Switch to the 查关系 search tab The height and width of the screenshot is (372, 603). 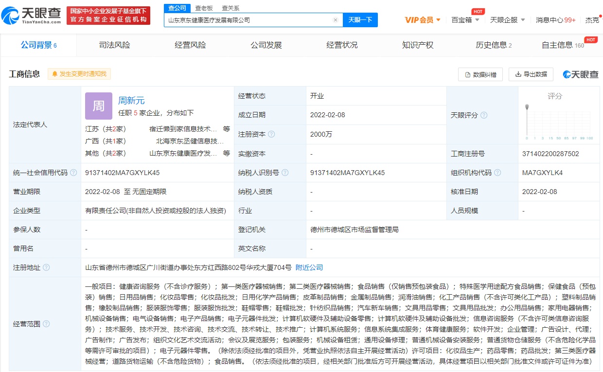point(231,8)
